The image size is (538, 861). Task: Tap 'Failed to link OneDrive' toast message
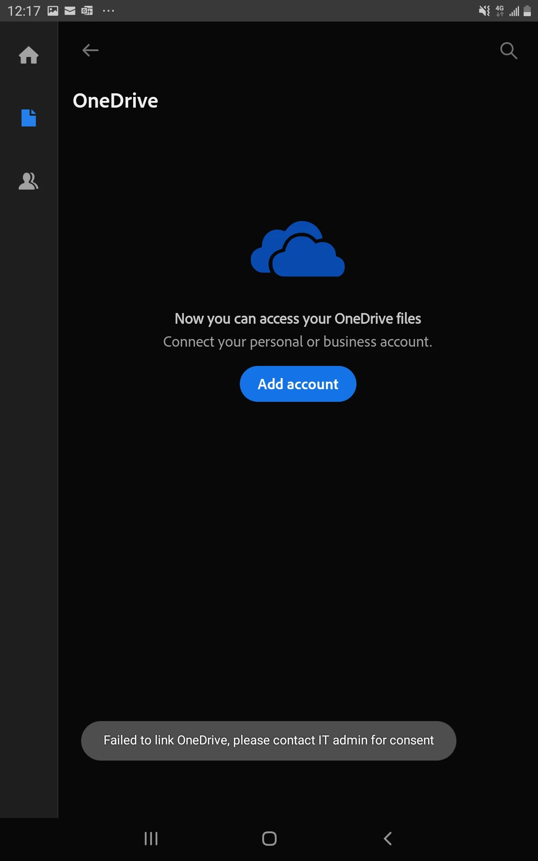[x=269, y=740]
